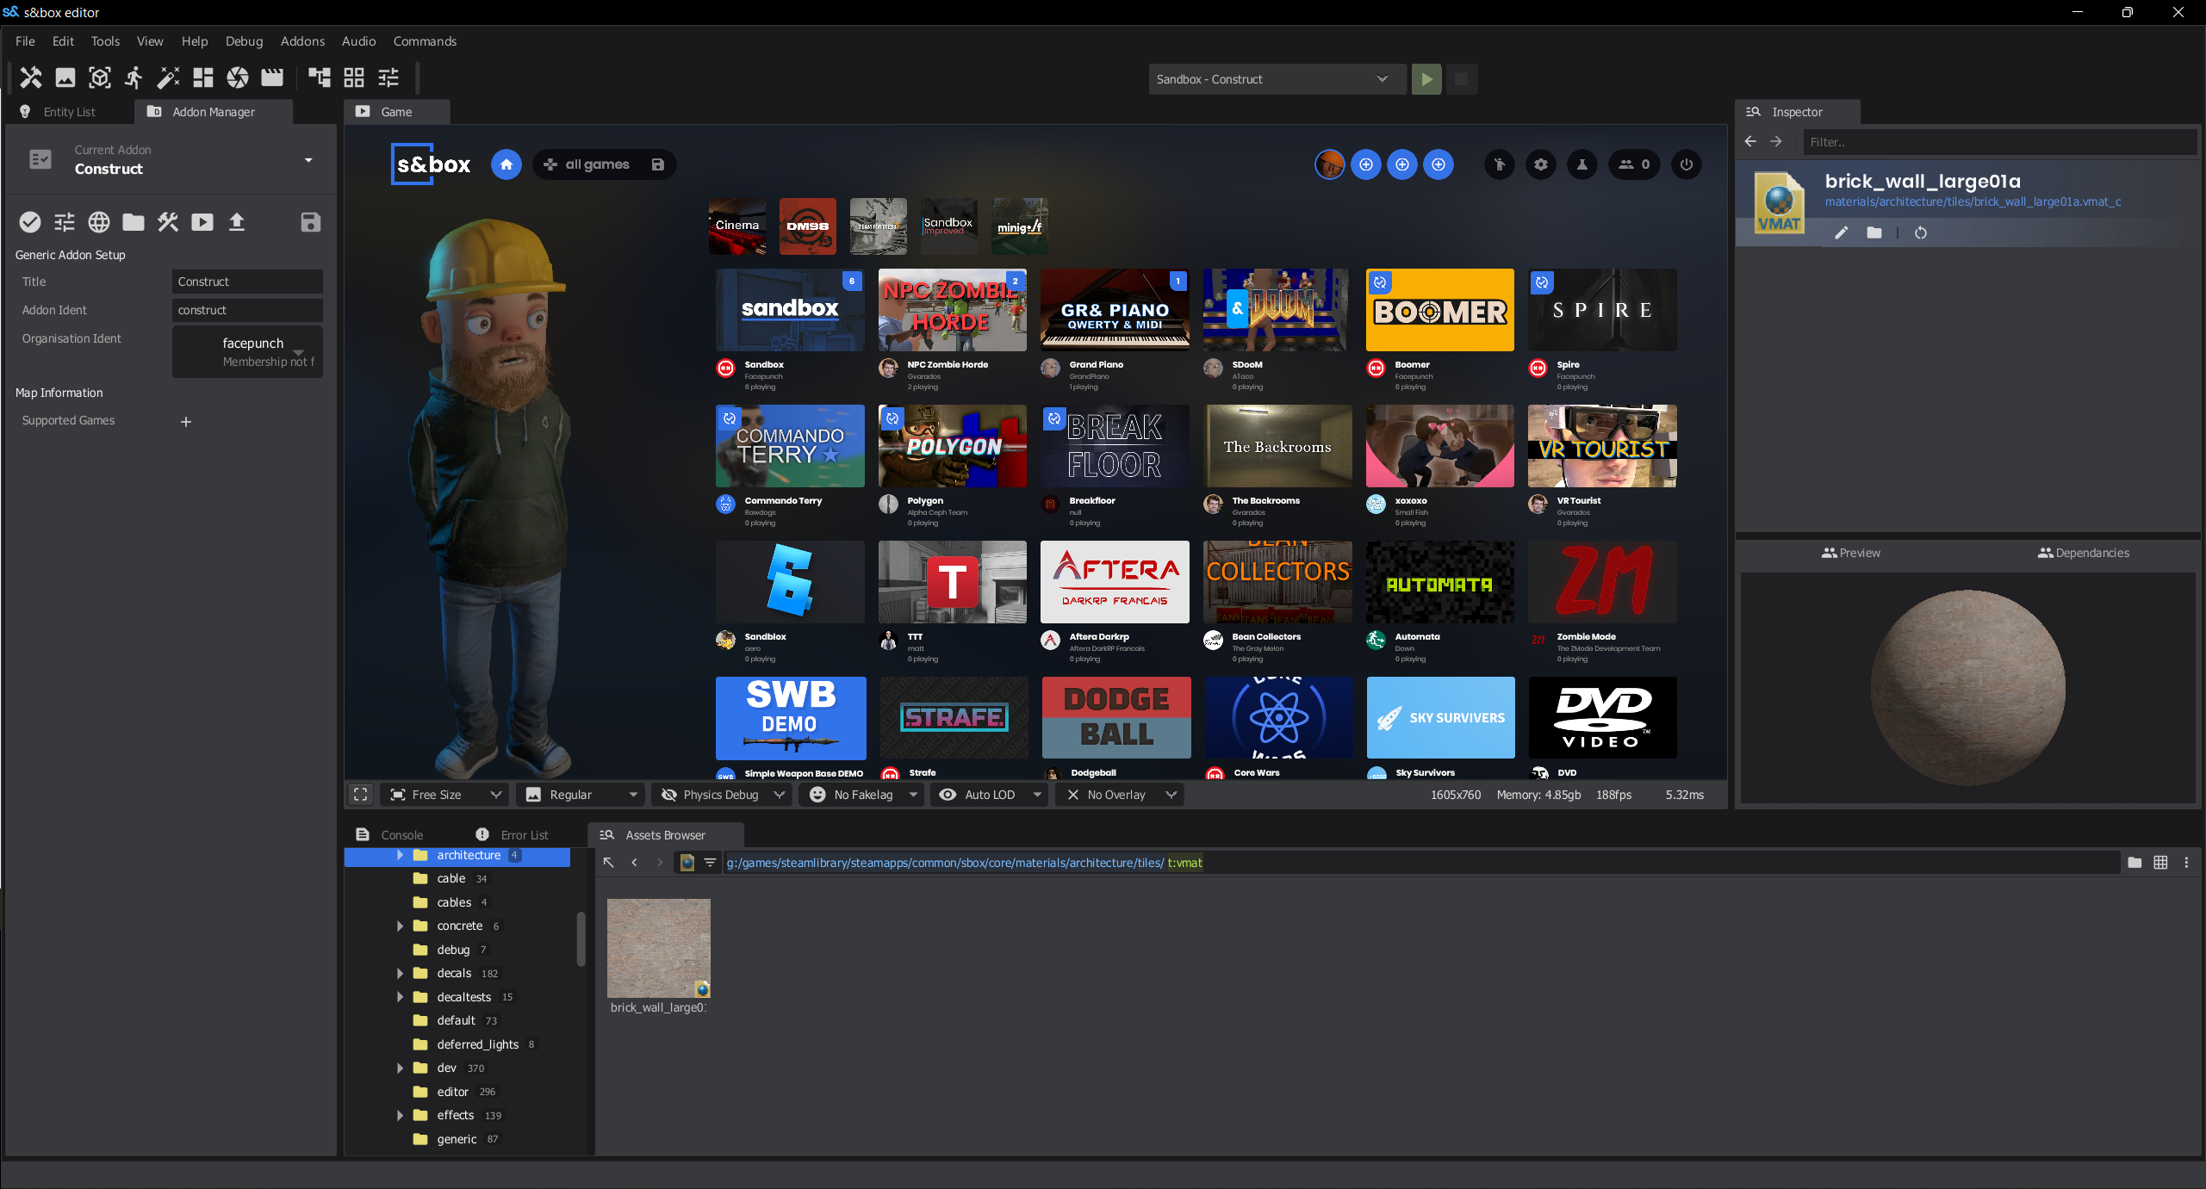The height and width of the screenshot is (1189, 2206).
Task: Open the facepunch organisation dropdown
Action: (x=247, y=351)
